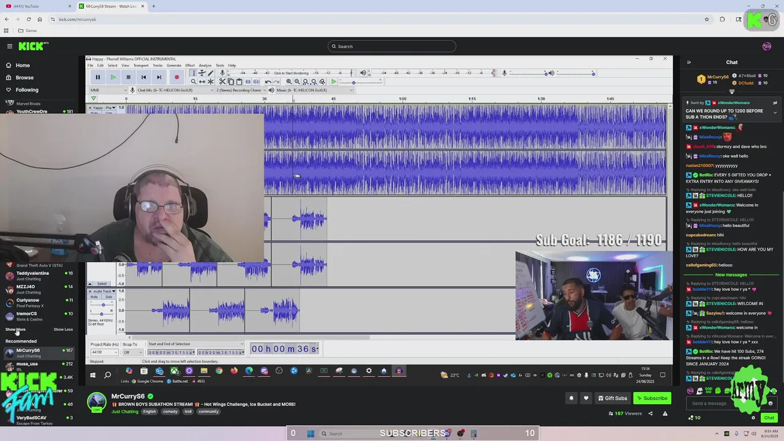
Task: Click the Redo arrow icon
Action: coord(276,81)
